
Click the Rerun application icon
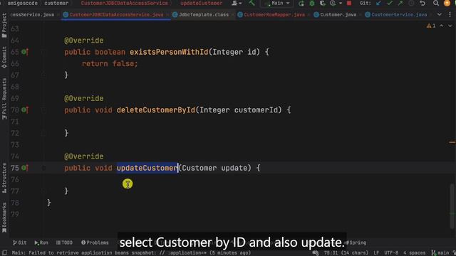click(301, 4)
